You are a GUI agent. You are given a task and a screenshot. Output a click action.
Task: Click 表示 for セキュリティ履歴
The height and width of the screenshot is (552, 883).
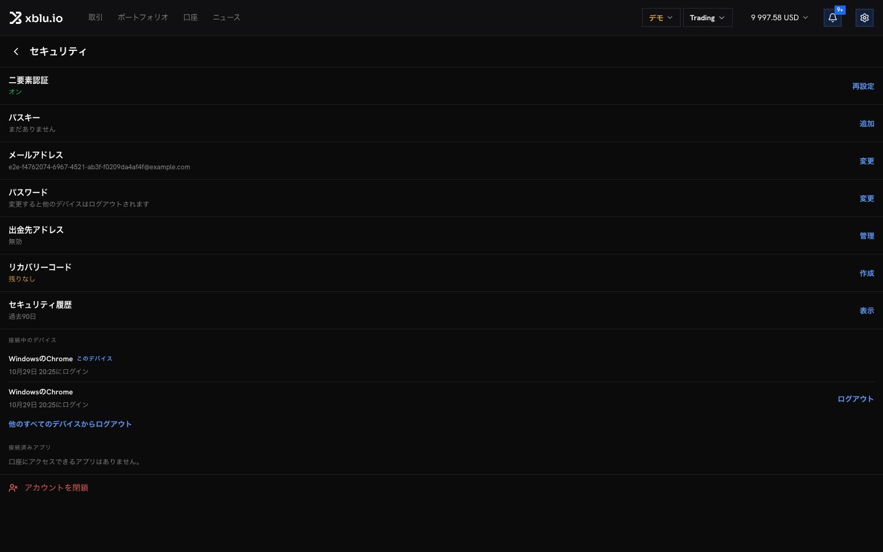point(866,311)
